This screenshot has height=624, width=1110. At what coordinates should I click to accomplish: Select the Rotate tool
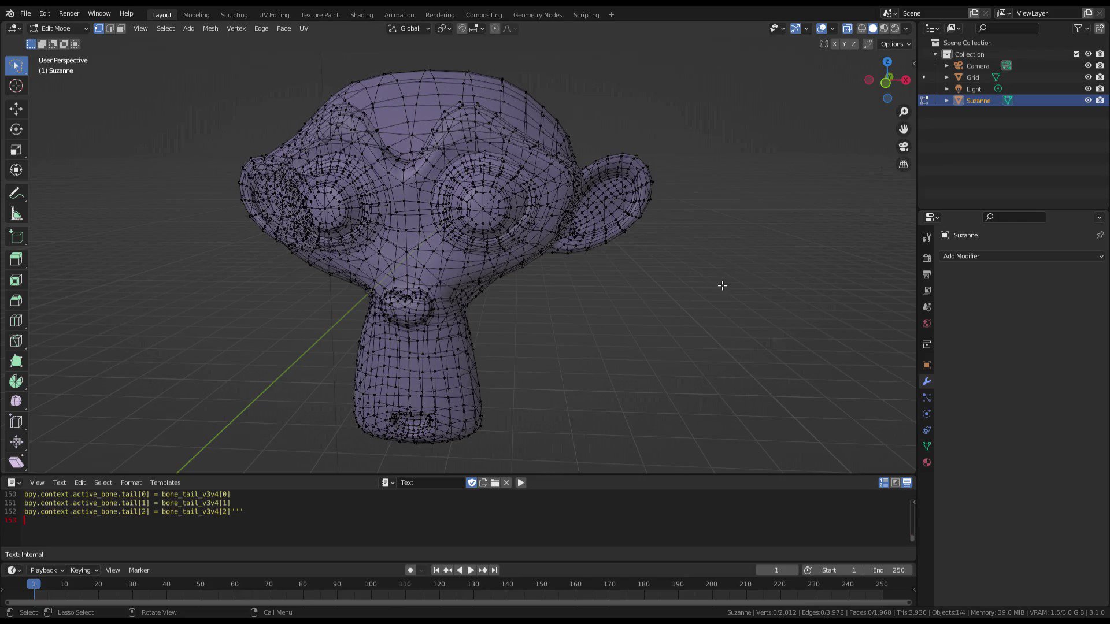point(16,129)
